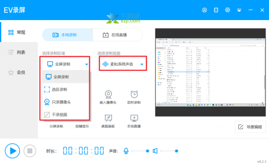Choose 只录摄像头 from the dropdown list
This screenshot has height=163, width=269.
pos(66,102)
